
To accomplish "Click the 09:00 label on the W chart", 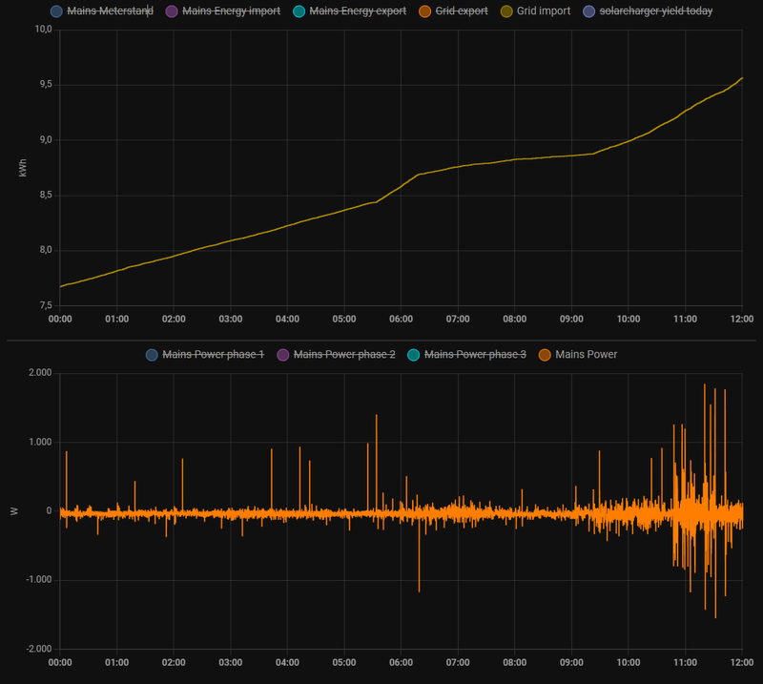I will 571,663.
